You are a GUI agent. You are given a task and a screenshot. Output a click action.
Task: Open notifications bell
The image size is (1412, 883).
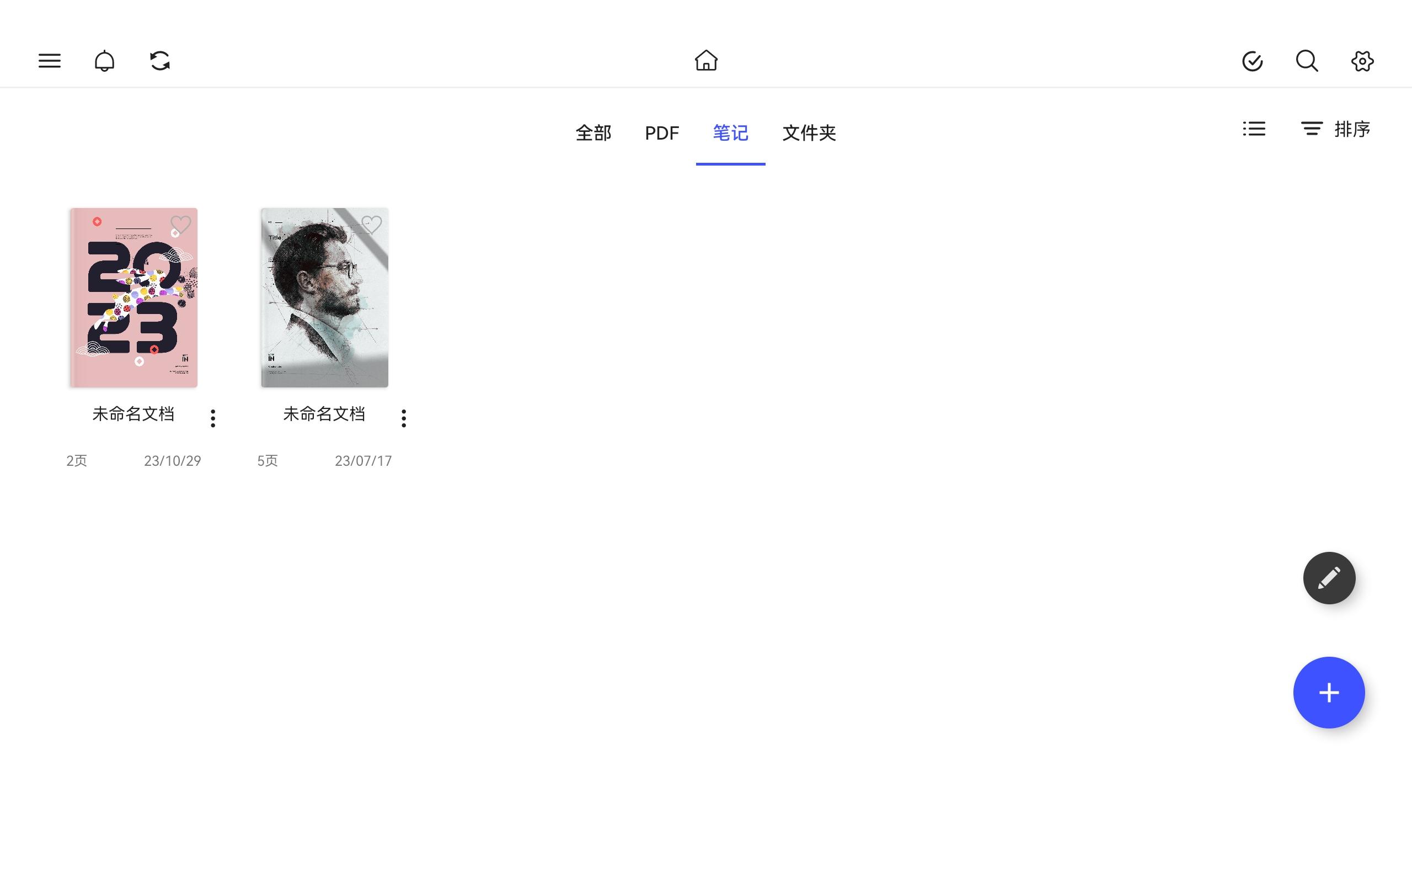pos(104,61)
